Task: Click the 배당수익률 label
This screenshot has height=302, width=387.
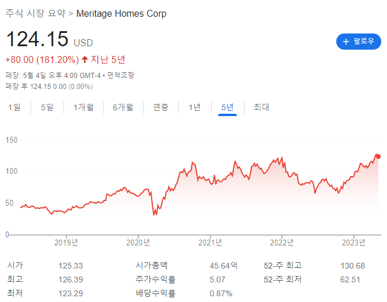Action: pyautogui.click(x=156, y=293)
